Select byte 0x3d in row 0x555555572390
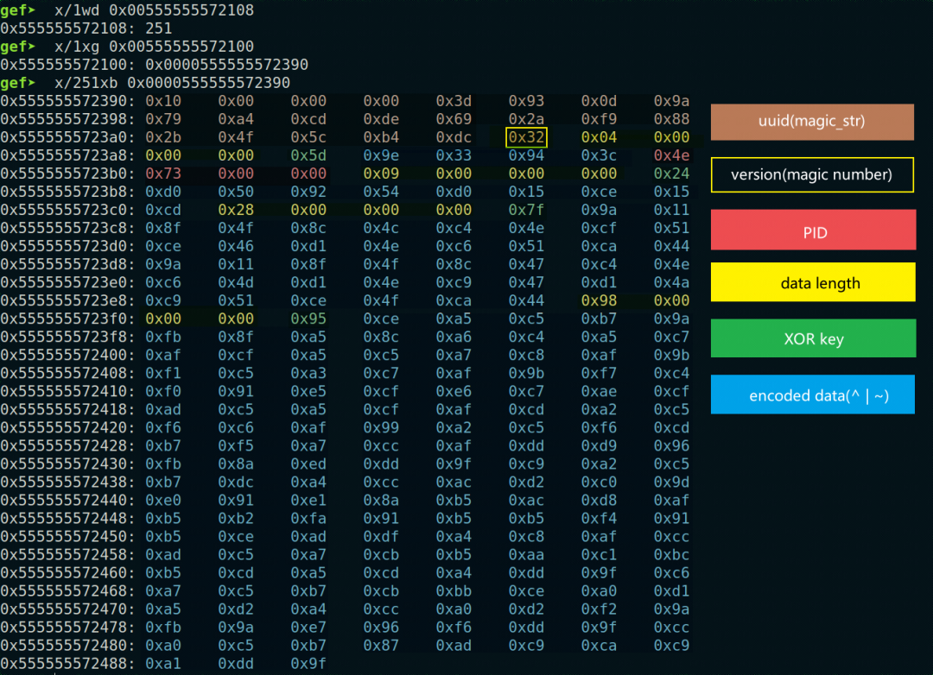This screenshot has height=675, width=933. [454, 101]
